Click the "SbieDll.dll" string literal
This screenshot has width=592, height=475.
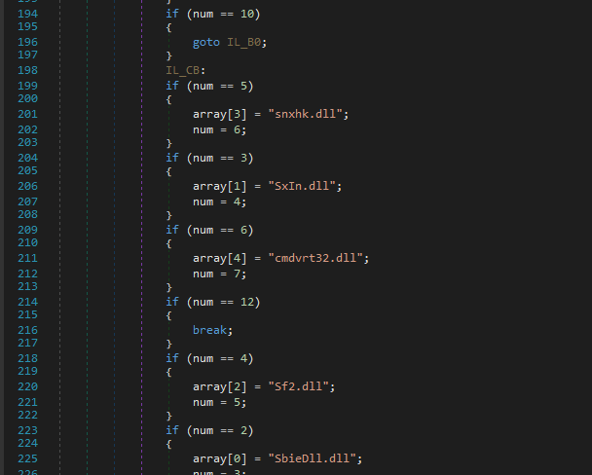[312, 458]
